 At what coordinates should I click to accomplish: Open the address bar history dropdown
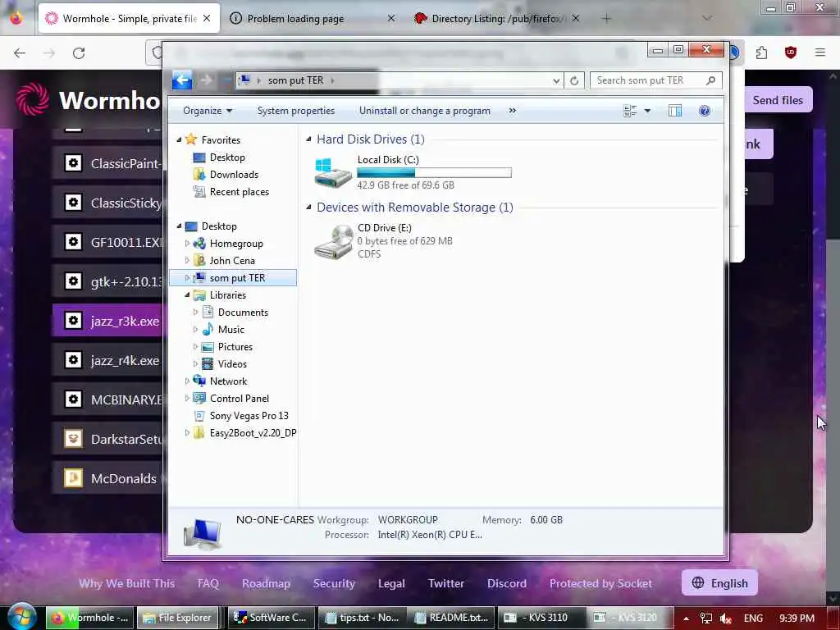click(556, 80)
